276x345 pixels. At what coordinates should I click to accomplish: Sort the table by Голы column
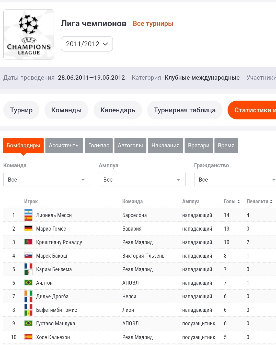(x=232, y=201)
